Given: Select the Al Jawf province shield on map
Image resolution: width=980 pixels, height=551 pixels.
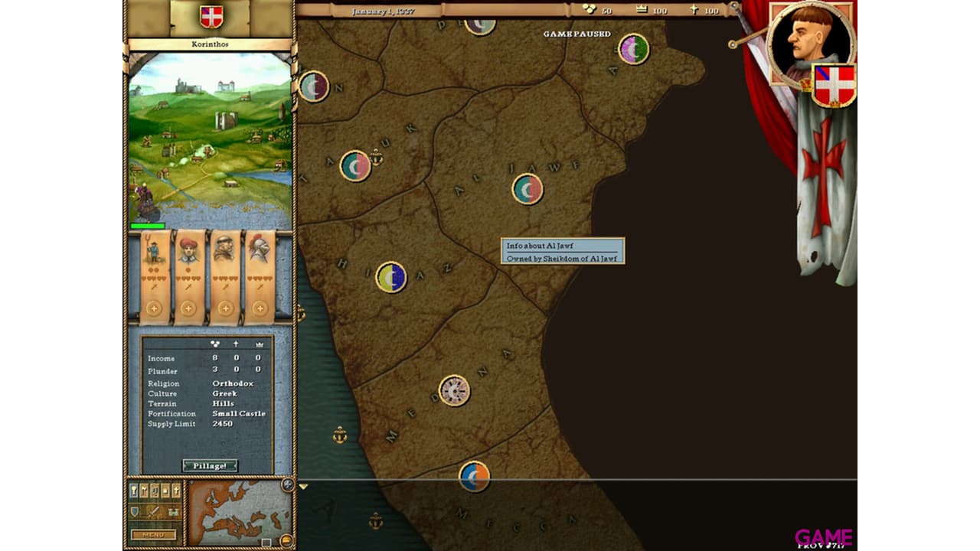Looking at the screenshot, I should (x=528, y=189).
